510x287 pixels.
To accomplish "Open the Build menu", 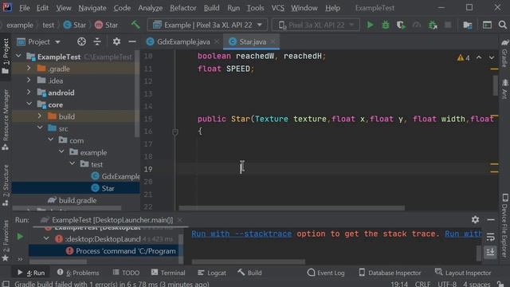I will point(211,8).
